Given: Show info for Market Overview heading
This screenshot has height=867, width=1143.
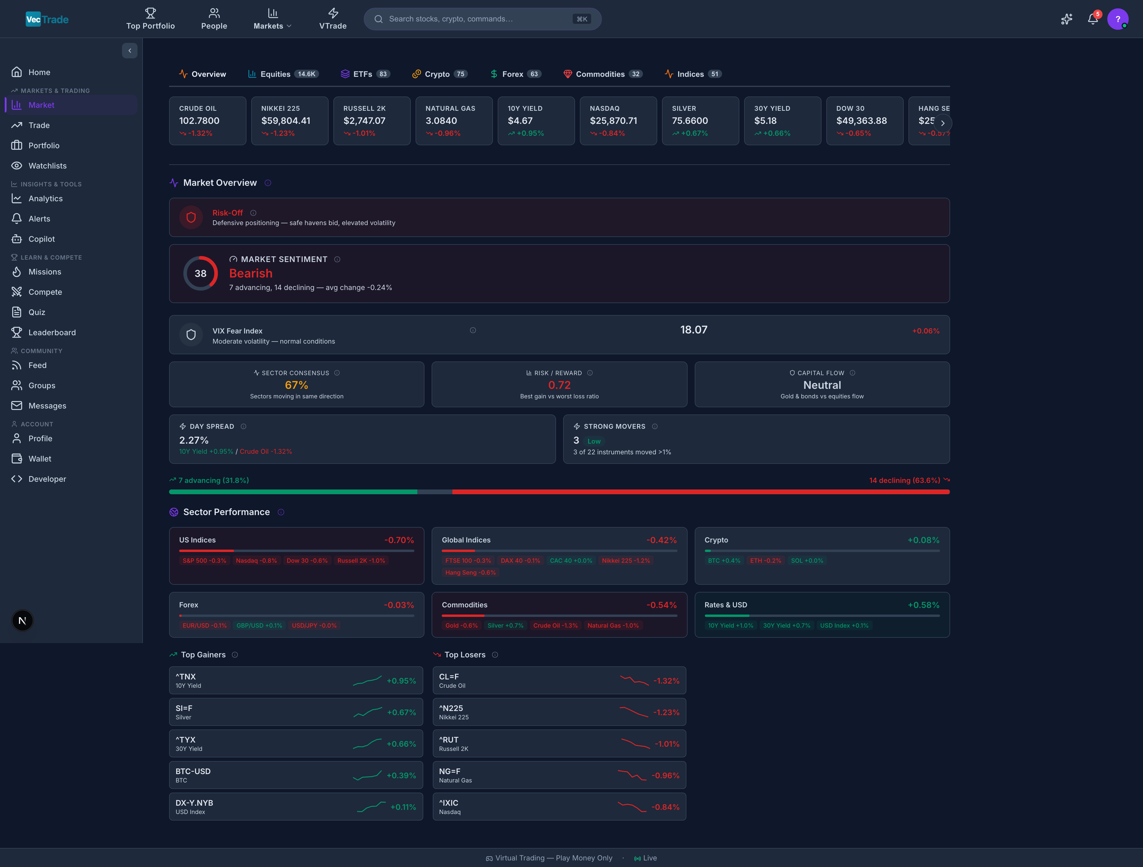Looking at the screenshot, I should 268,183.
